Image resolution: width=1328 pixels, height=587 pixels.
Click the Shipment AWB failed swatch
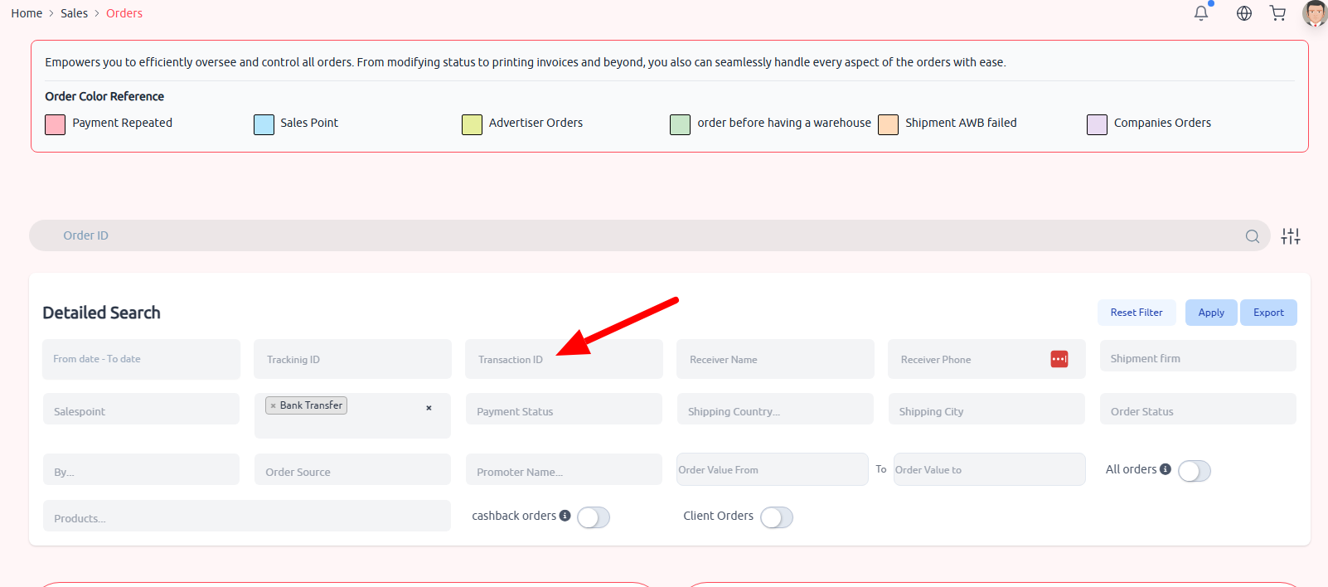coord(888,124)
